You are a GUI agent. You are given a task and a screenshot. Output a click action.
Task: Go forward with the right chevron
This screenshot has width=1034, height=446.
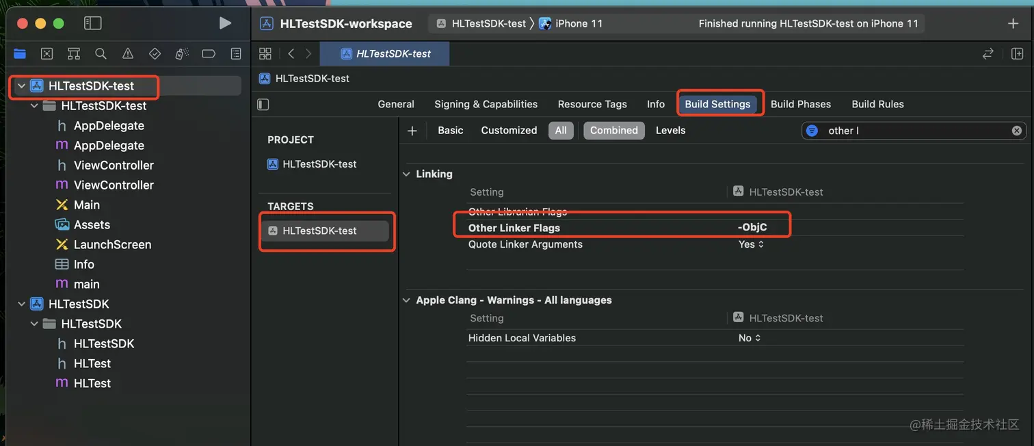point(308,53)
